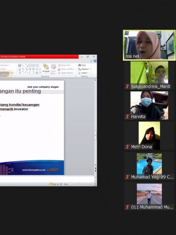Click the zoom out minus button

[x=70, y=184]
